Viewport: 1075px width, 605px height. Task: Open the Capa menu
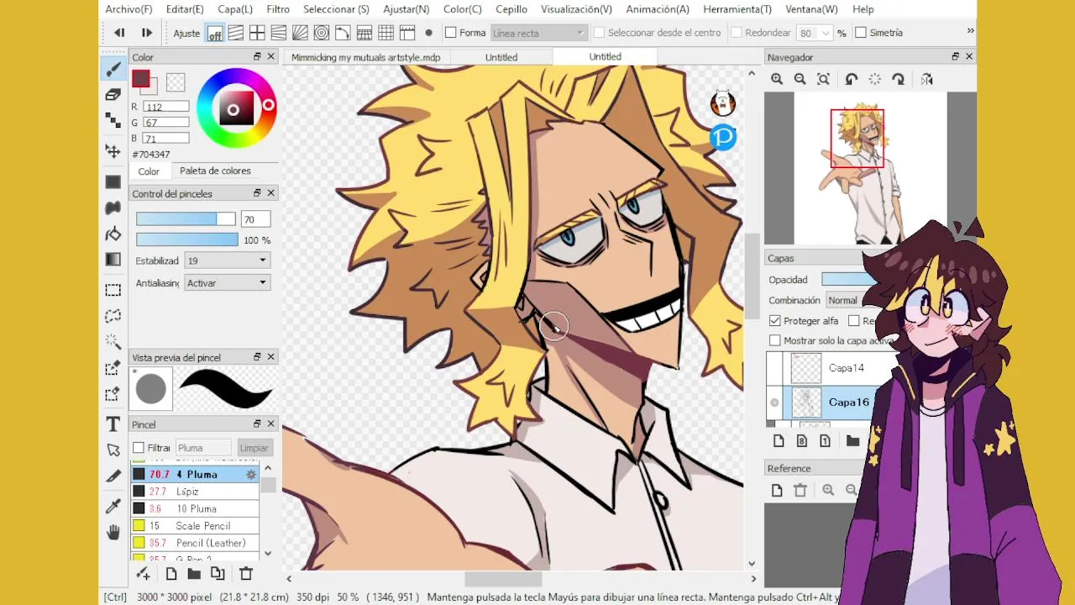(235, 9)
